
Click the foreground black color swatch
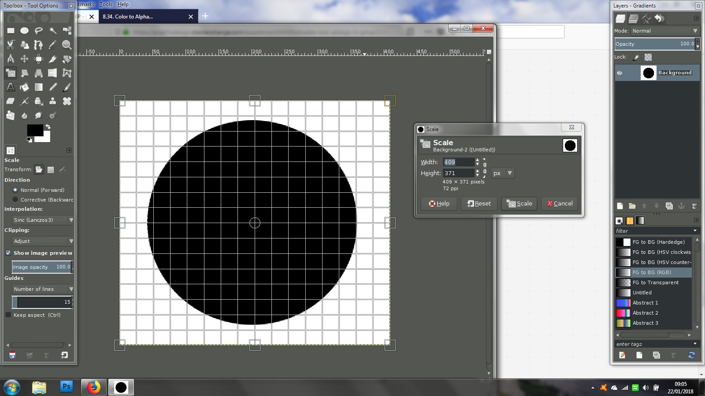point(35,130)
